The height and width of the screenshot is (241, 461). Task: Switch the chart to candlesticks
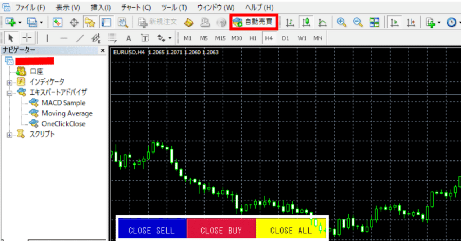tap(306, 22)
